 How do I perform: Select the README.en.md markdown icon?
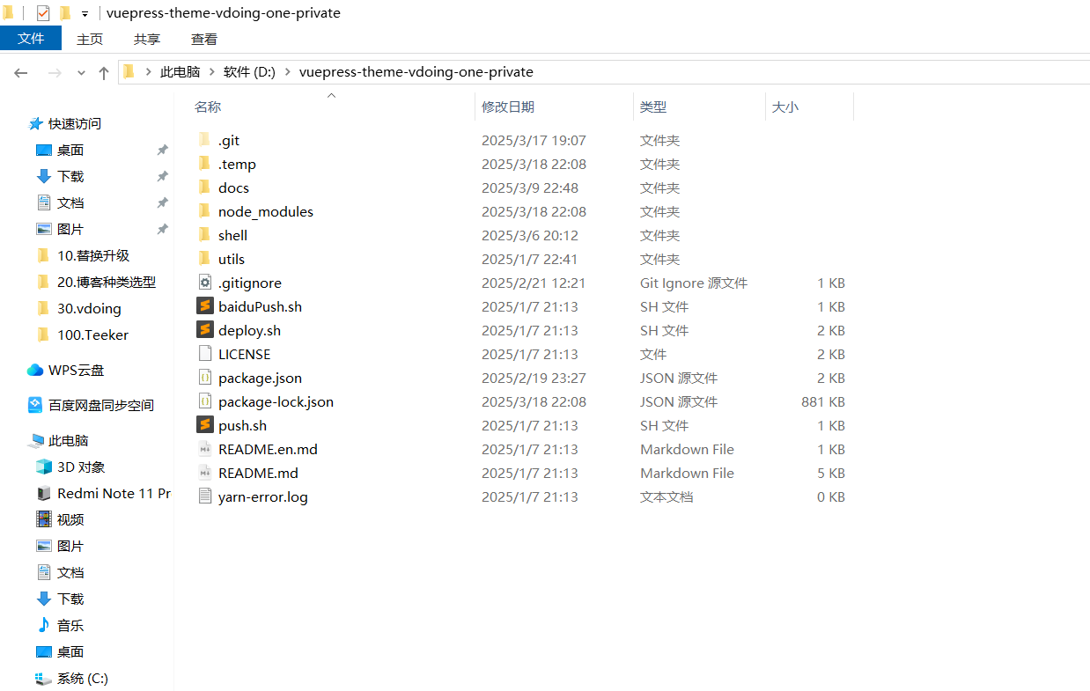pyautogui.click(x=204, y=449)
